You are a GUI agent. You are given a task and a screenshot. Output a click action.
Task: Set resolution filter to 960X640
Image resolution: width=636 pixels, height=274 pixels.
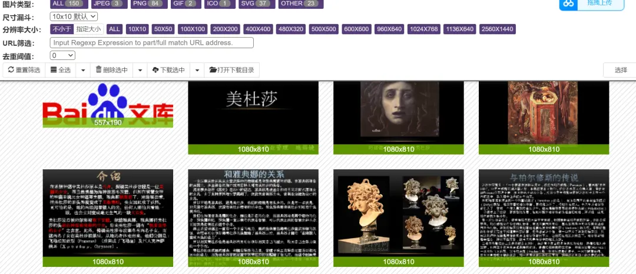tap(389, 29)
